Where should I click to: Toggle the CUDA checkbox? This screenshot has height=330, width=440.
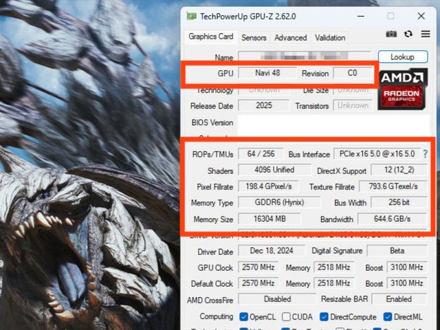point(286,317)
